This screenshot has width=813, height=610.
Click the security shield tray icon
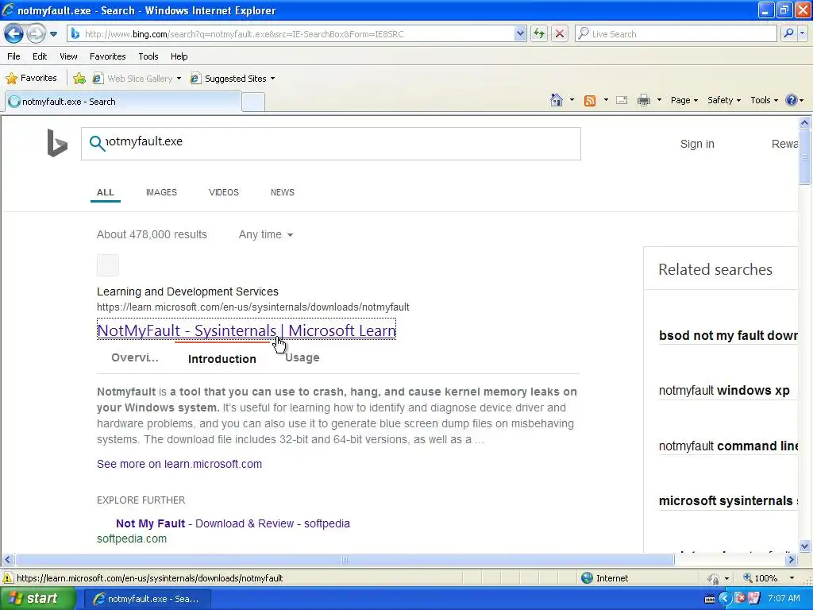[741, 599]
